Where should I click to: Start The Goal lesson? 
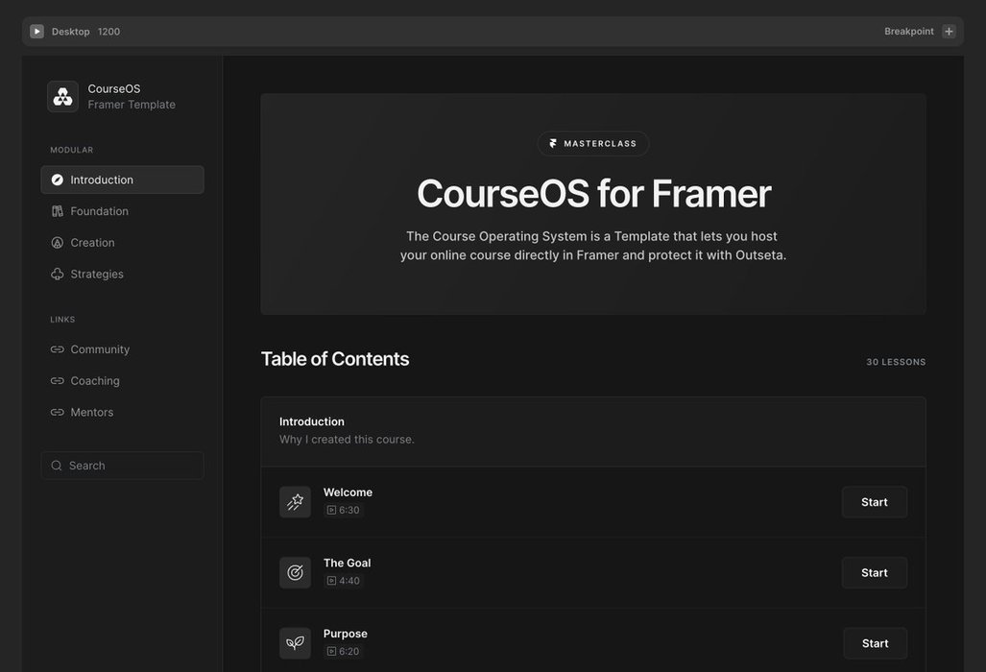874,573
